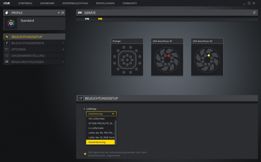
Task: Open DIAGRAMMERSTELLUNG section
Action: (34, 56)
